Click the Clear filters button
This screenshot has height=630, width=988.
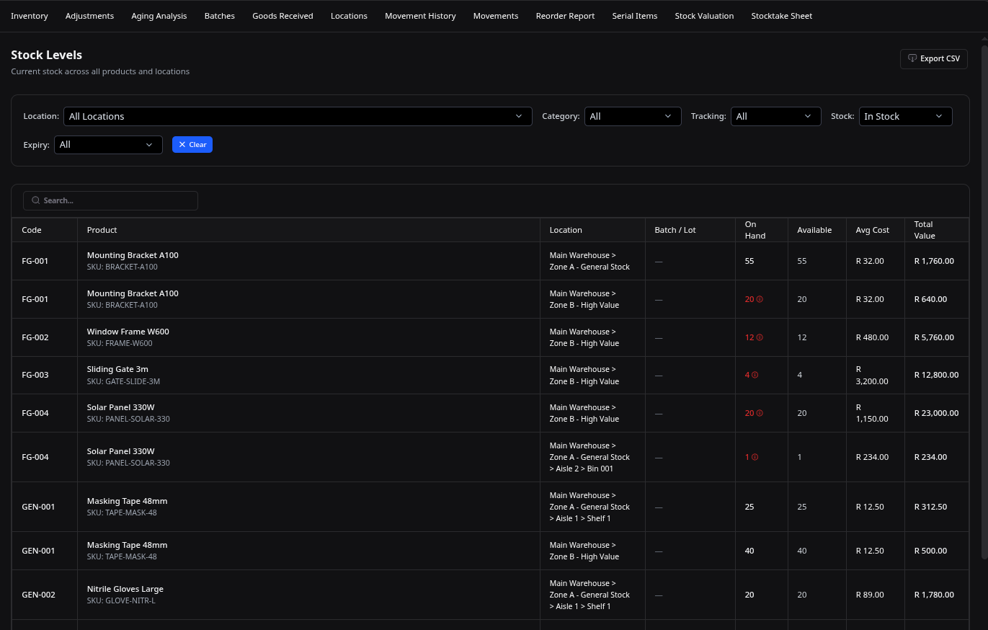click(x=192, y=144)
